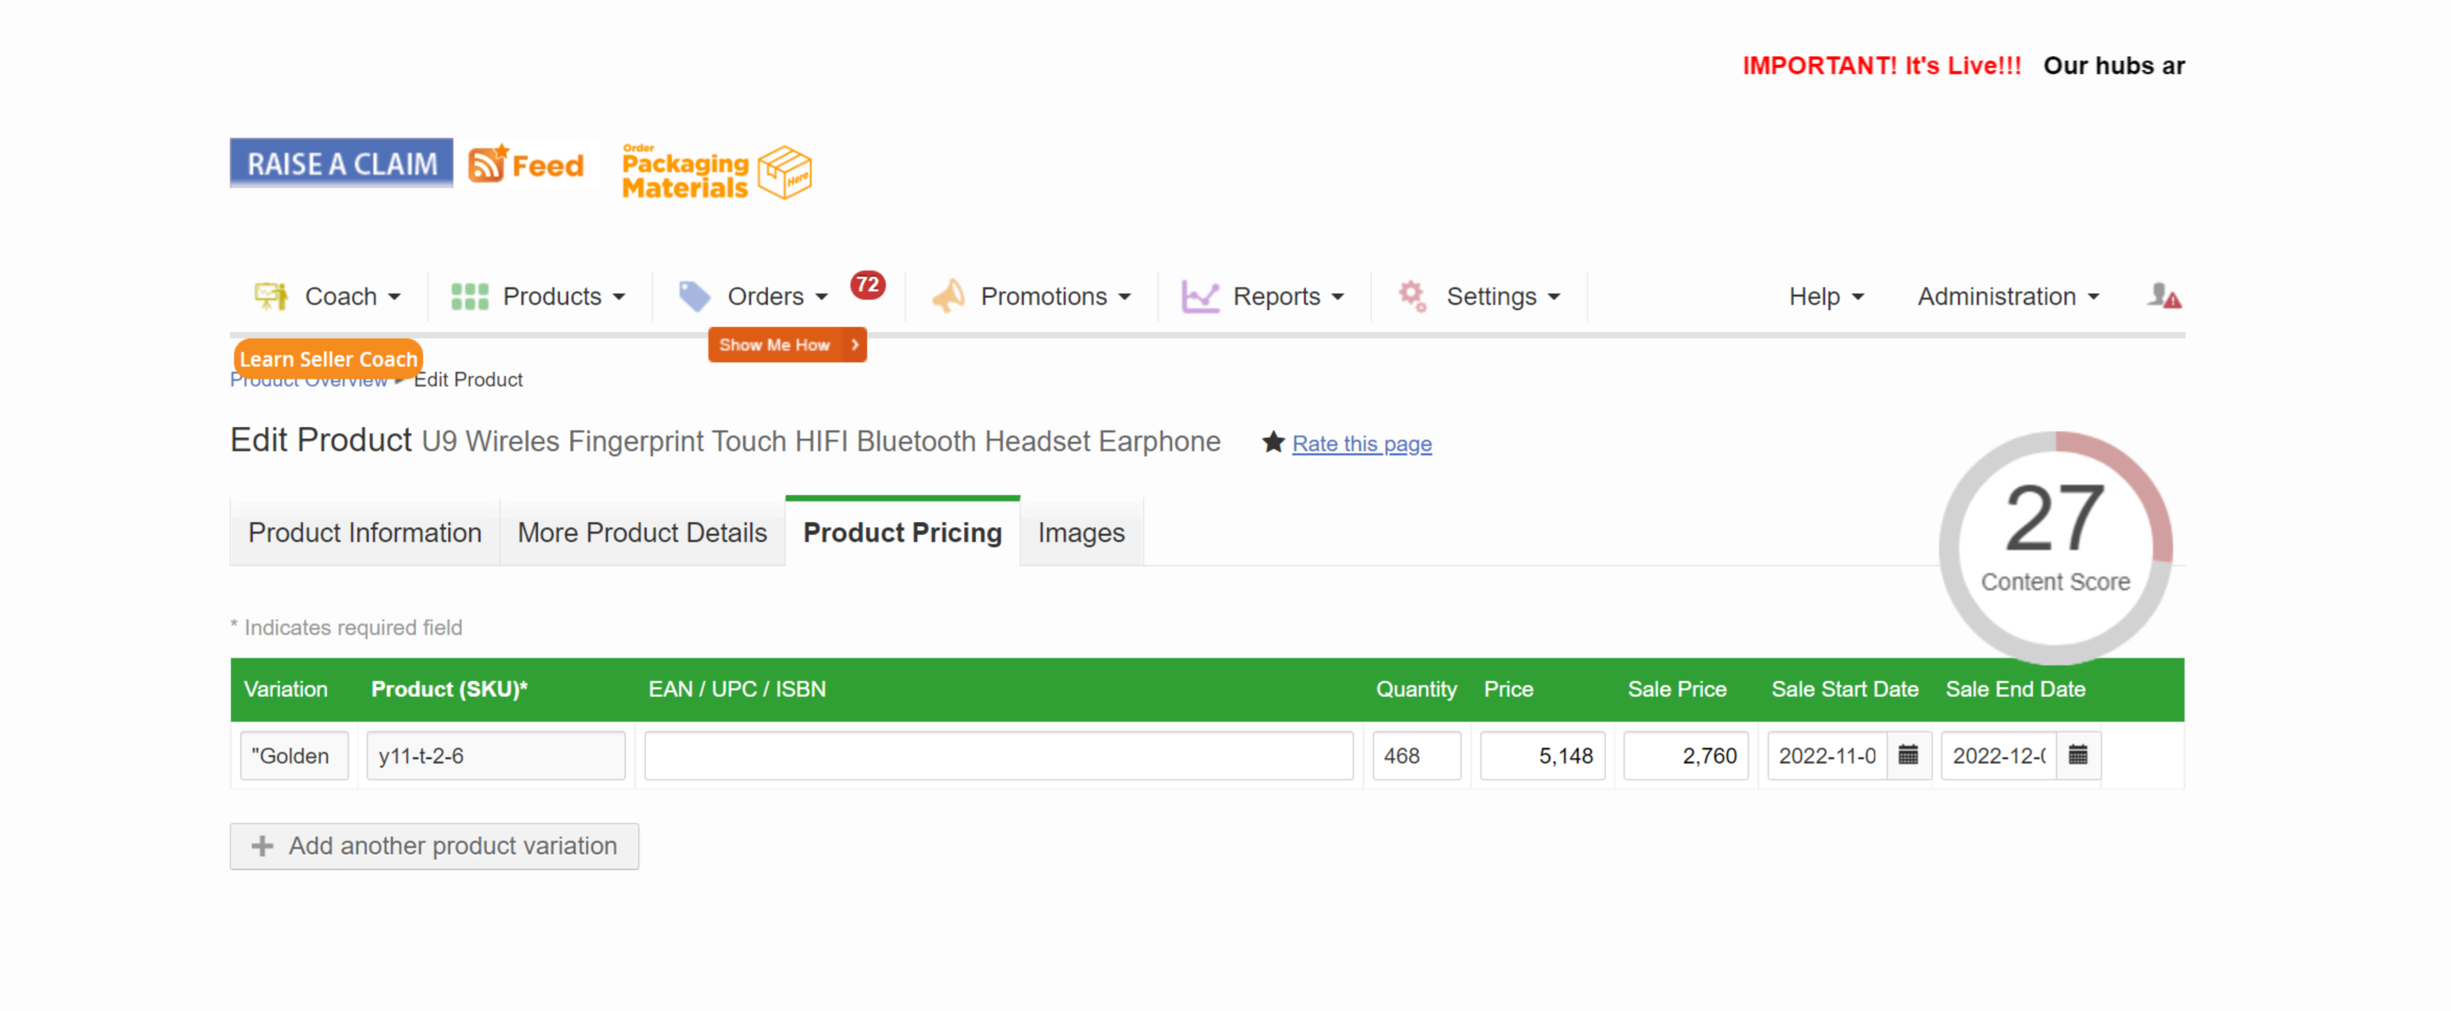Click the Raise a Claim banner
The height and width of the screenshot is (1011, 2451).
click(341, 163)
